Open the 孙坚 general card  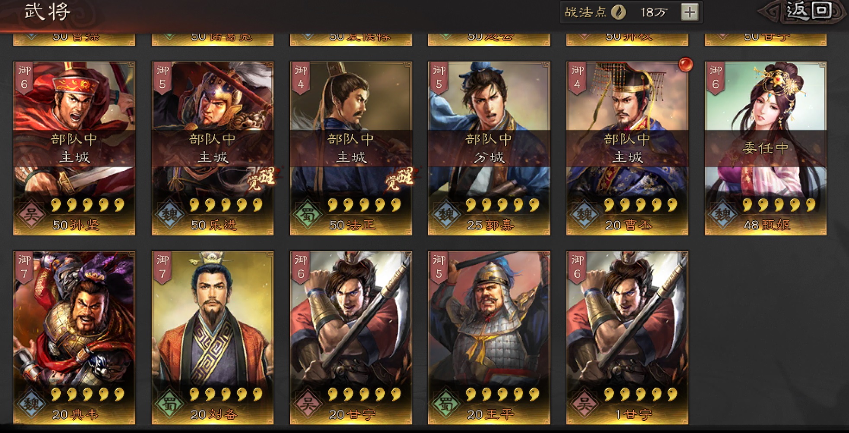coord(74,148)
